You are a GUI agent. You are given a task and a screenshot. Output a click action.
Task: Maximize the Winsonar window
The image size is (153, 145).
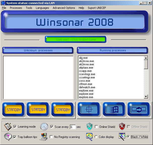145,3
